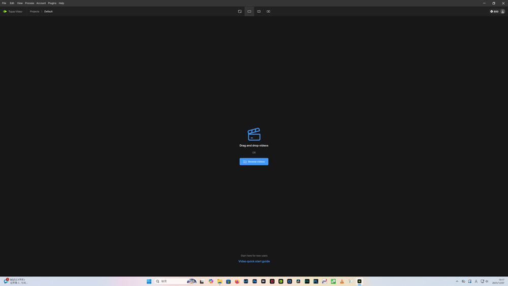508x286 pixels.
Task: Open the user account profile icon
Action: [x=502, y=11]
